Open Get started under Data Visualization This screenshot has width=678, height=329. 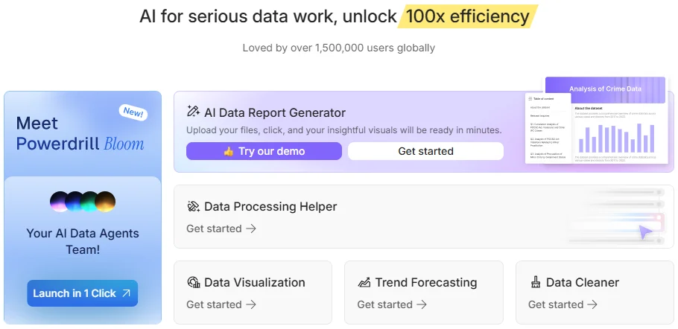pyautogui.click(x=221, y=304)
